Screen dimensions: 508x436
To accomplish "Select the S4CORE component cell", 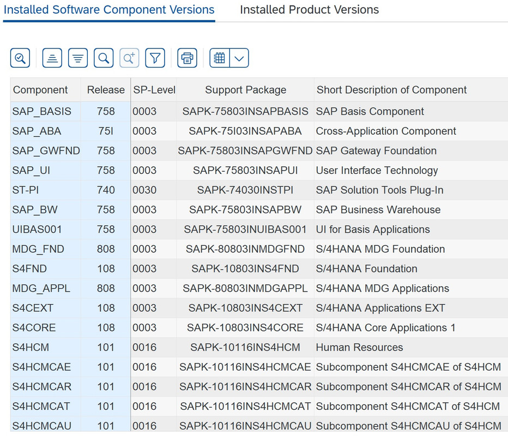I will coord(46,328).
